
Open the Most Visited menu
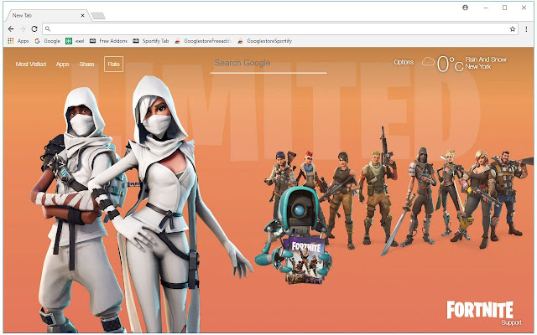pyautogui.click(x=31, y=64)
